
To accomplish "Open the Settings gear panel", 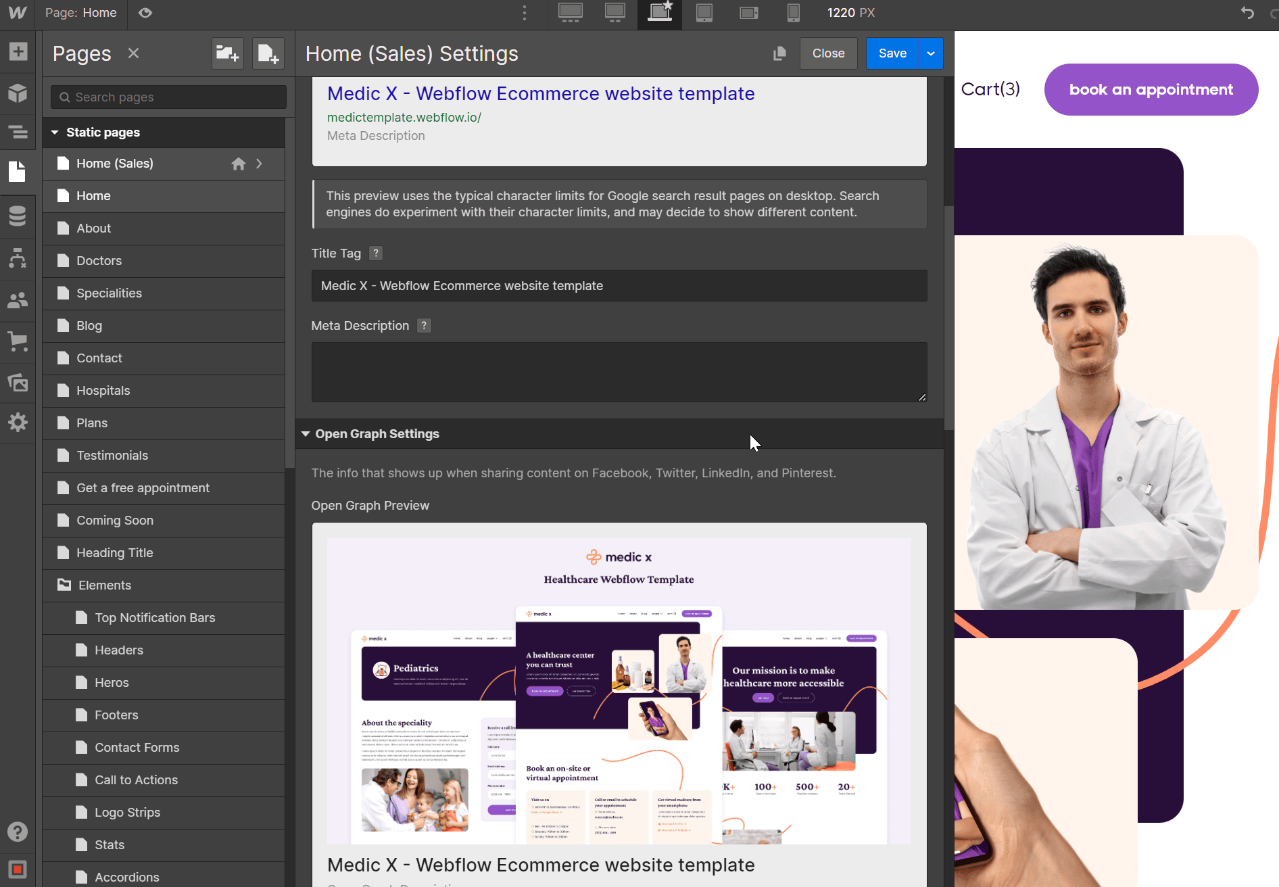I will 18,423.
